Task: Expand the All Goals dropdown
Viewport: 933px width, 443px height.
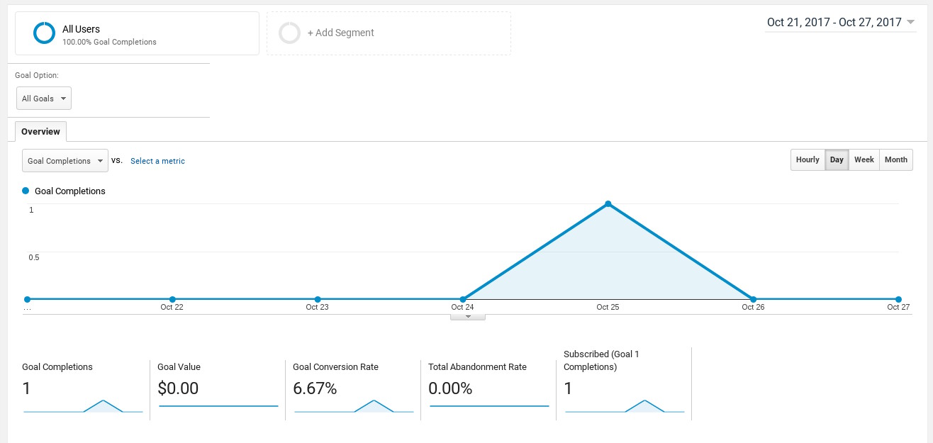Action: (x=44, y=99)
